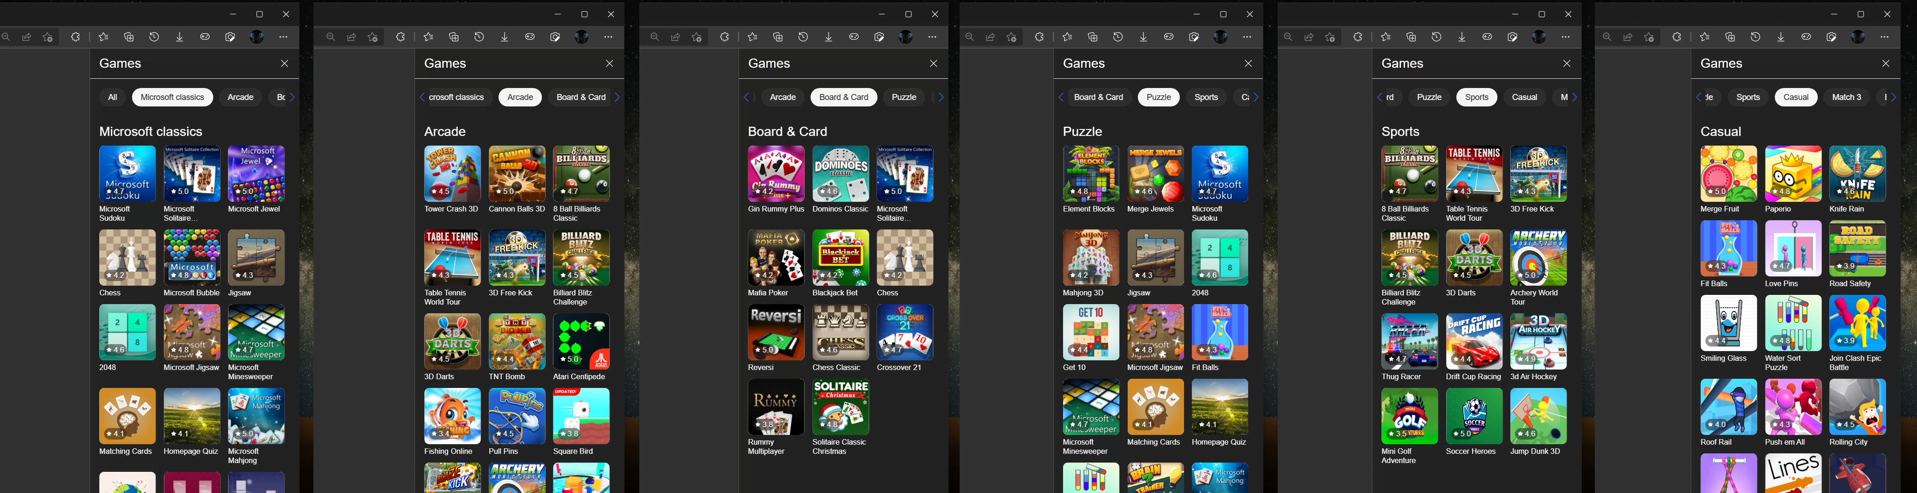Click right chevron in Arcade panel chips
Screen dimensions: 1917x493
coord(617,97)
